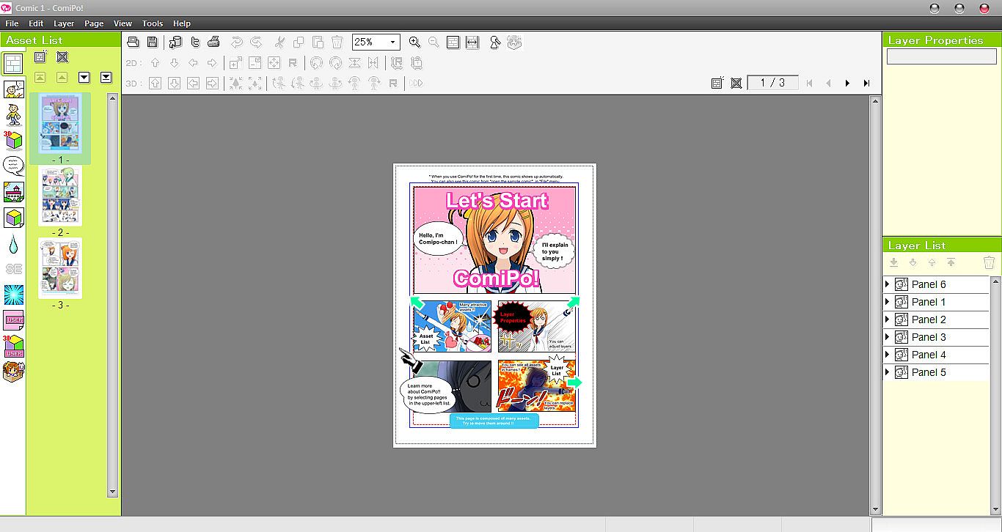Go to the next page arrow
1002x532 pixels.
pyautogui.click(x=847, y=84)
